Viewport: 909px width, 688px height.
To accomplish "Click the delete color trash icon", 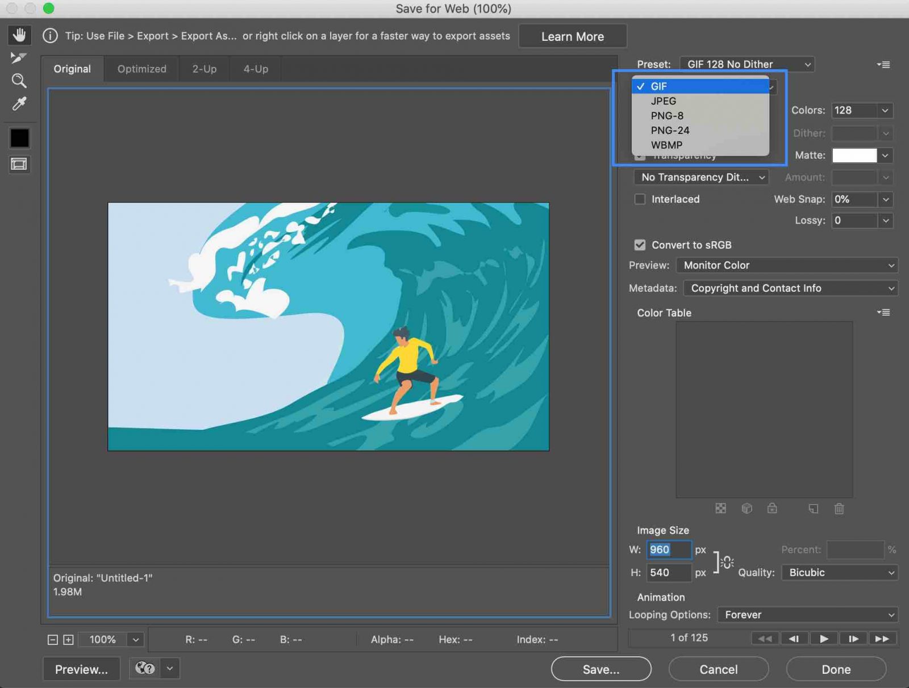I will coord(840,509).
